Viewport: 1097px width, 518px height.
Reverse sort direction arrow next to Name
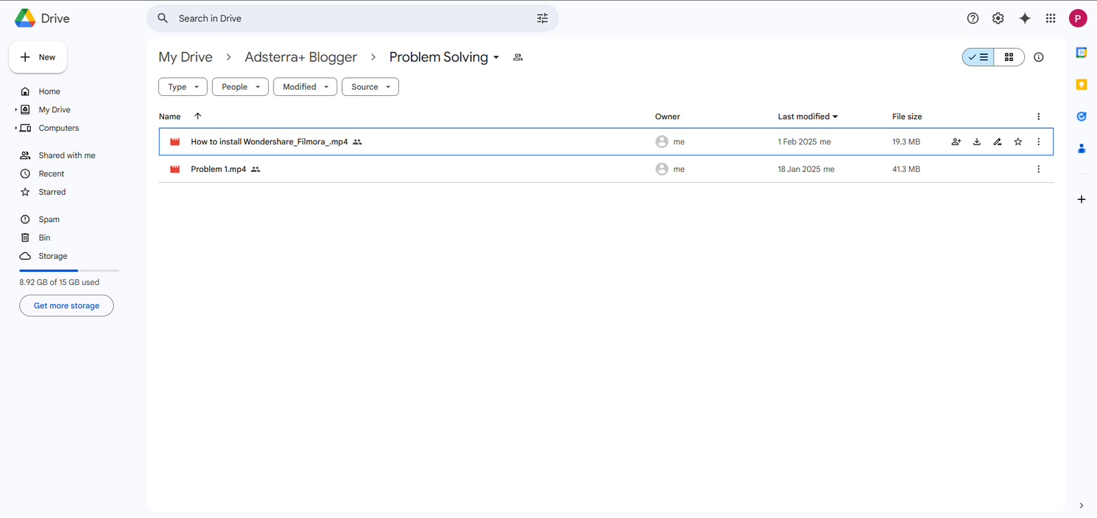pyautogui.click(x=197, y=116)
